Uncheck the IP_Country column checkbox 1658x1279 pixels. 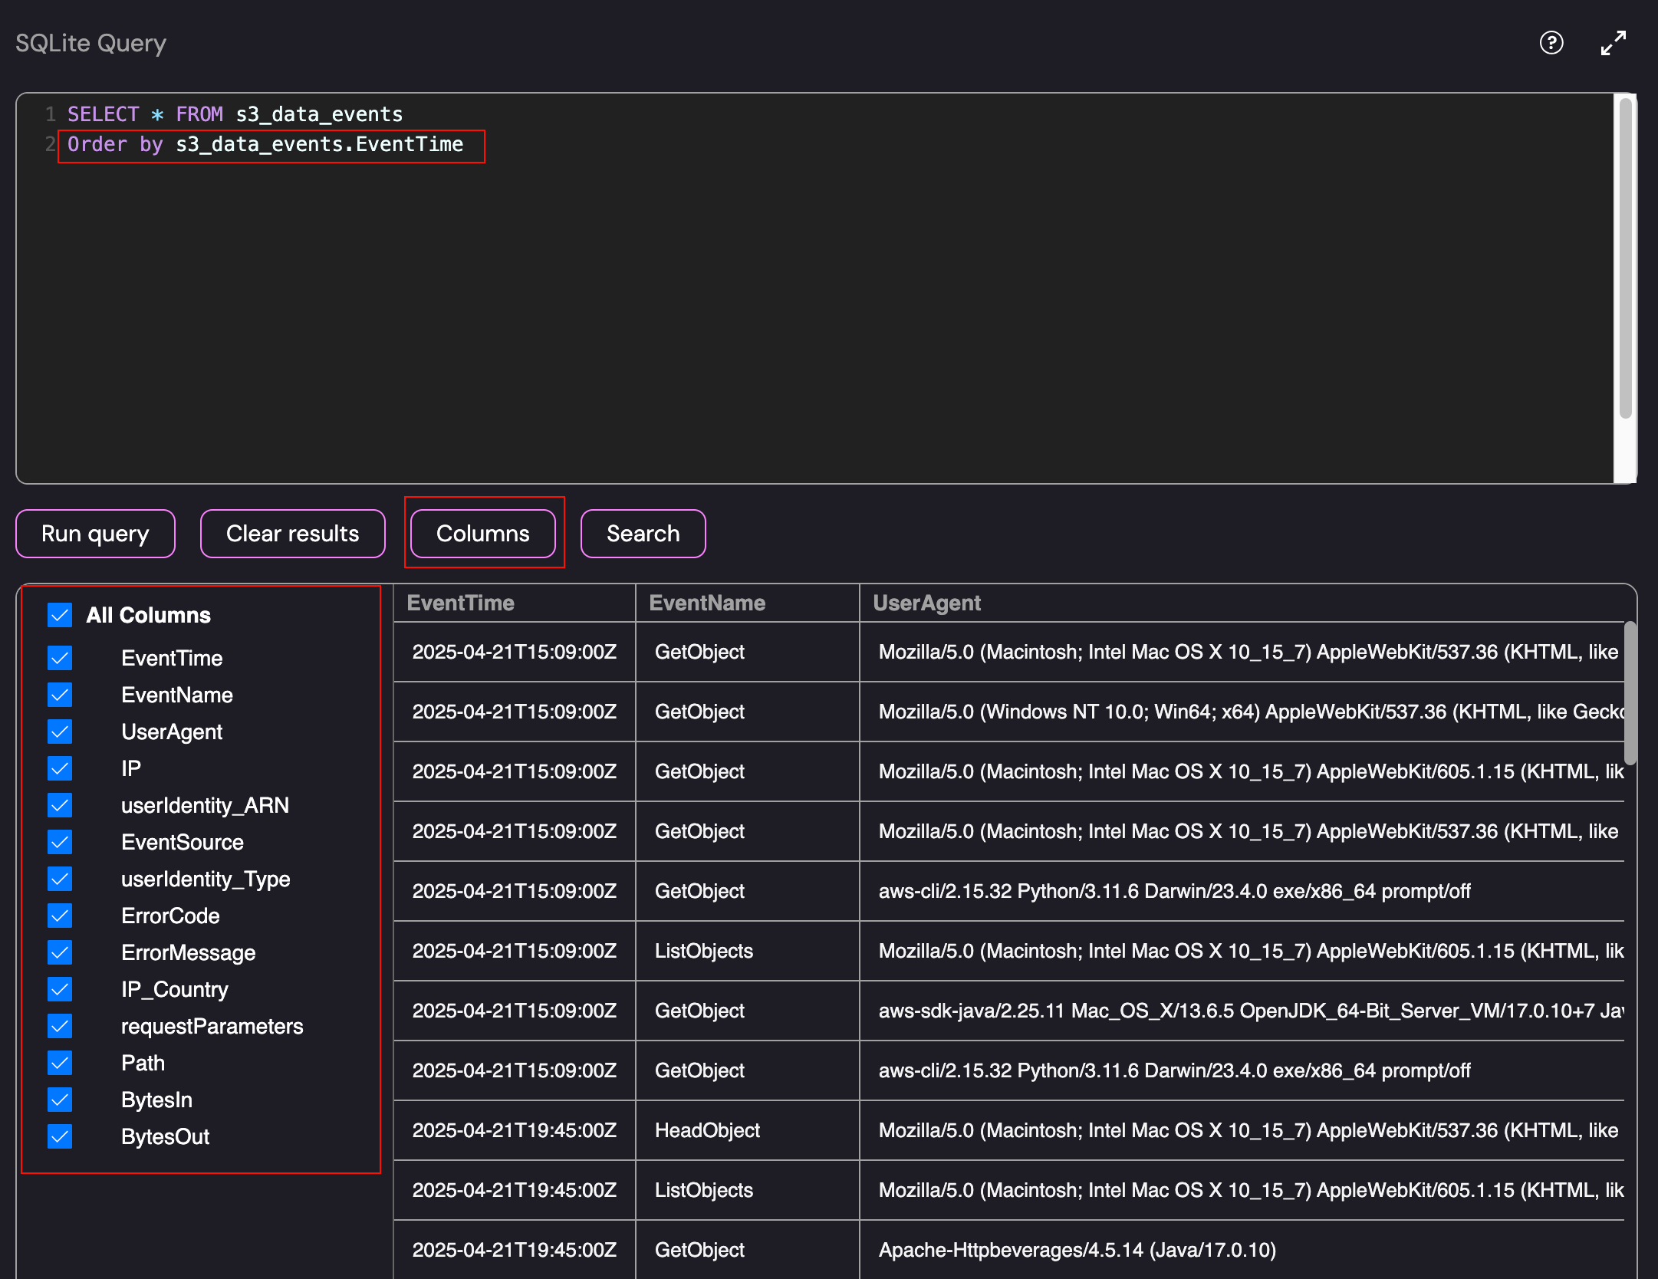click(x=60, y=989)
